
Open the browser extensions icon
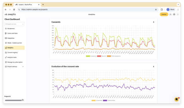pyautogui.click(x=162, y=10)
